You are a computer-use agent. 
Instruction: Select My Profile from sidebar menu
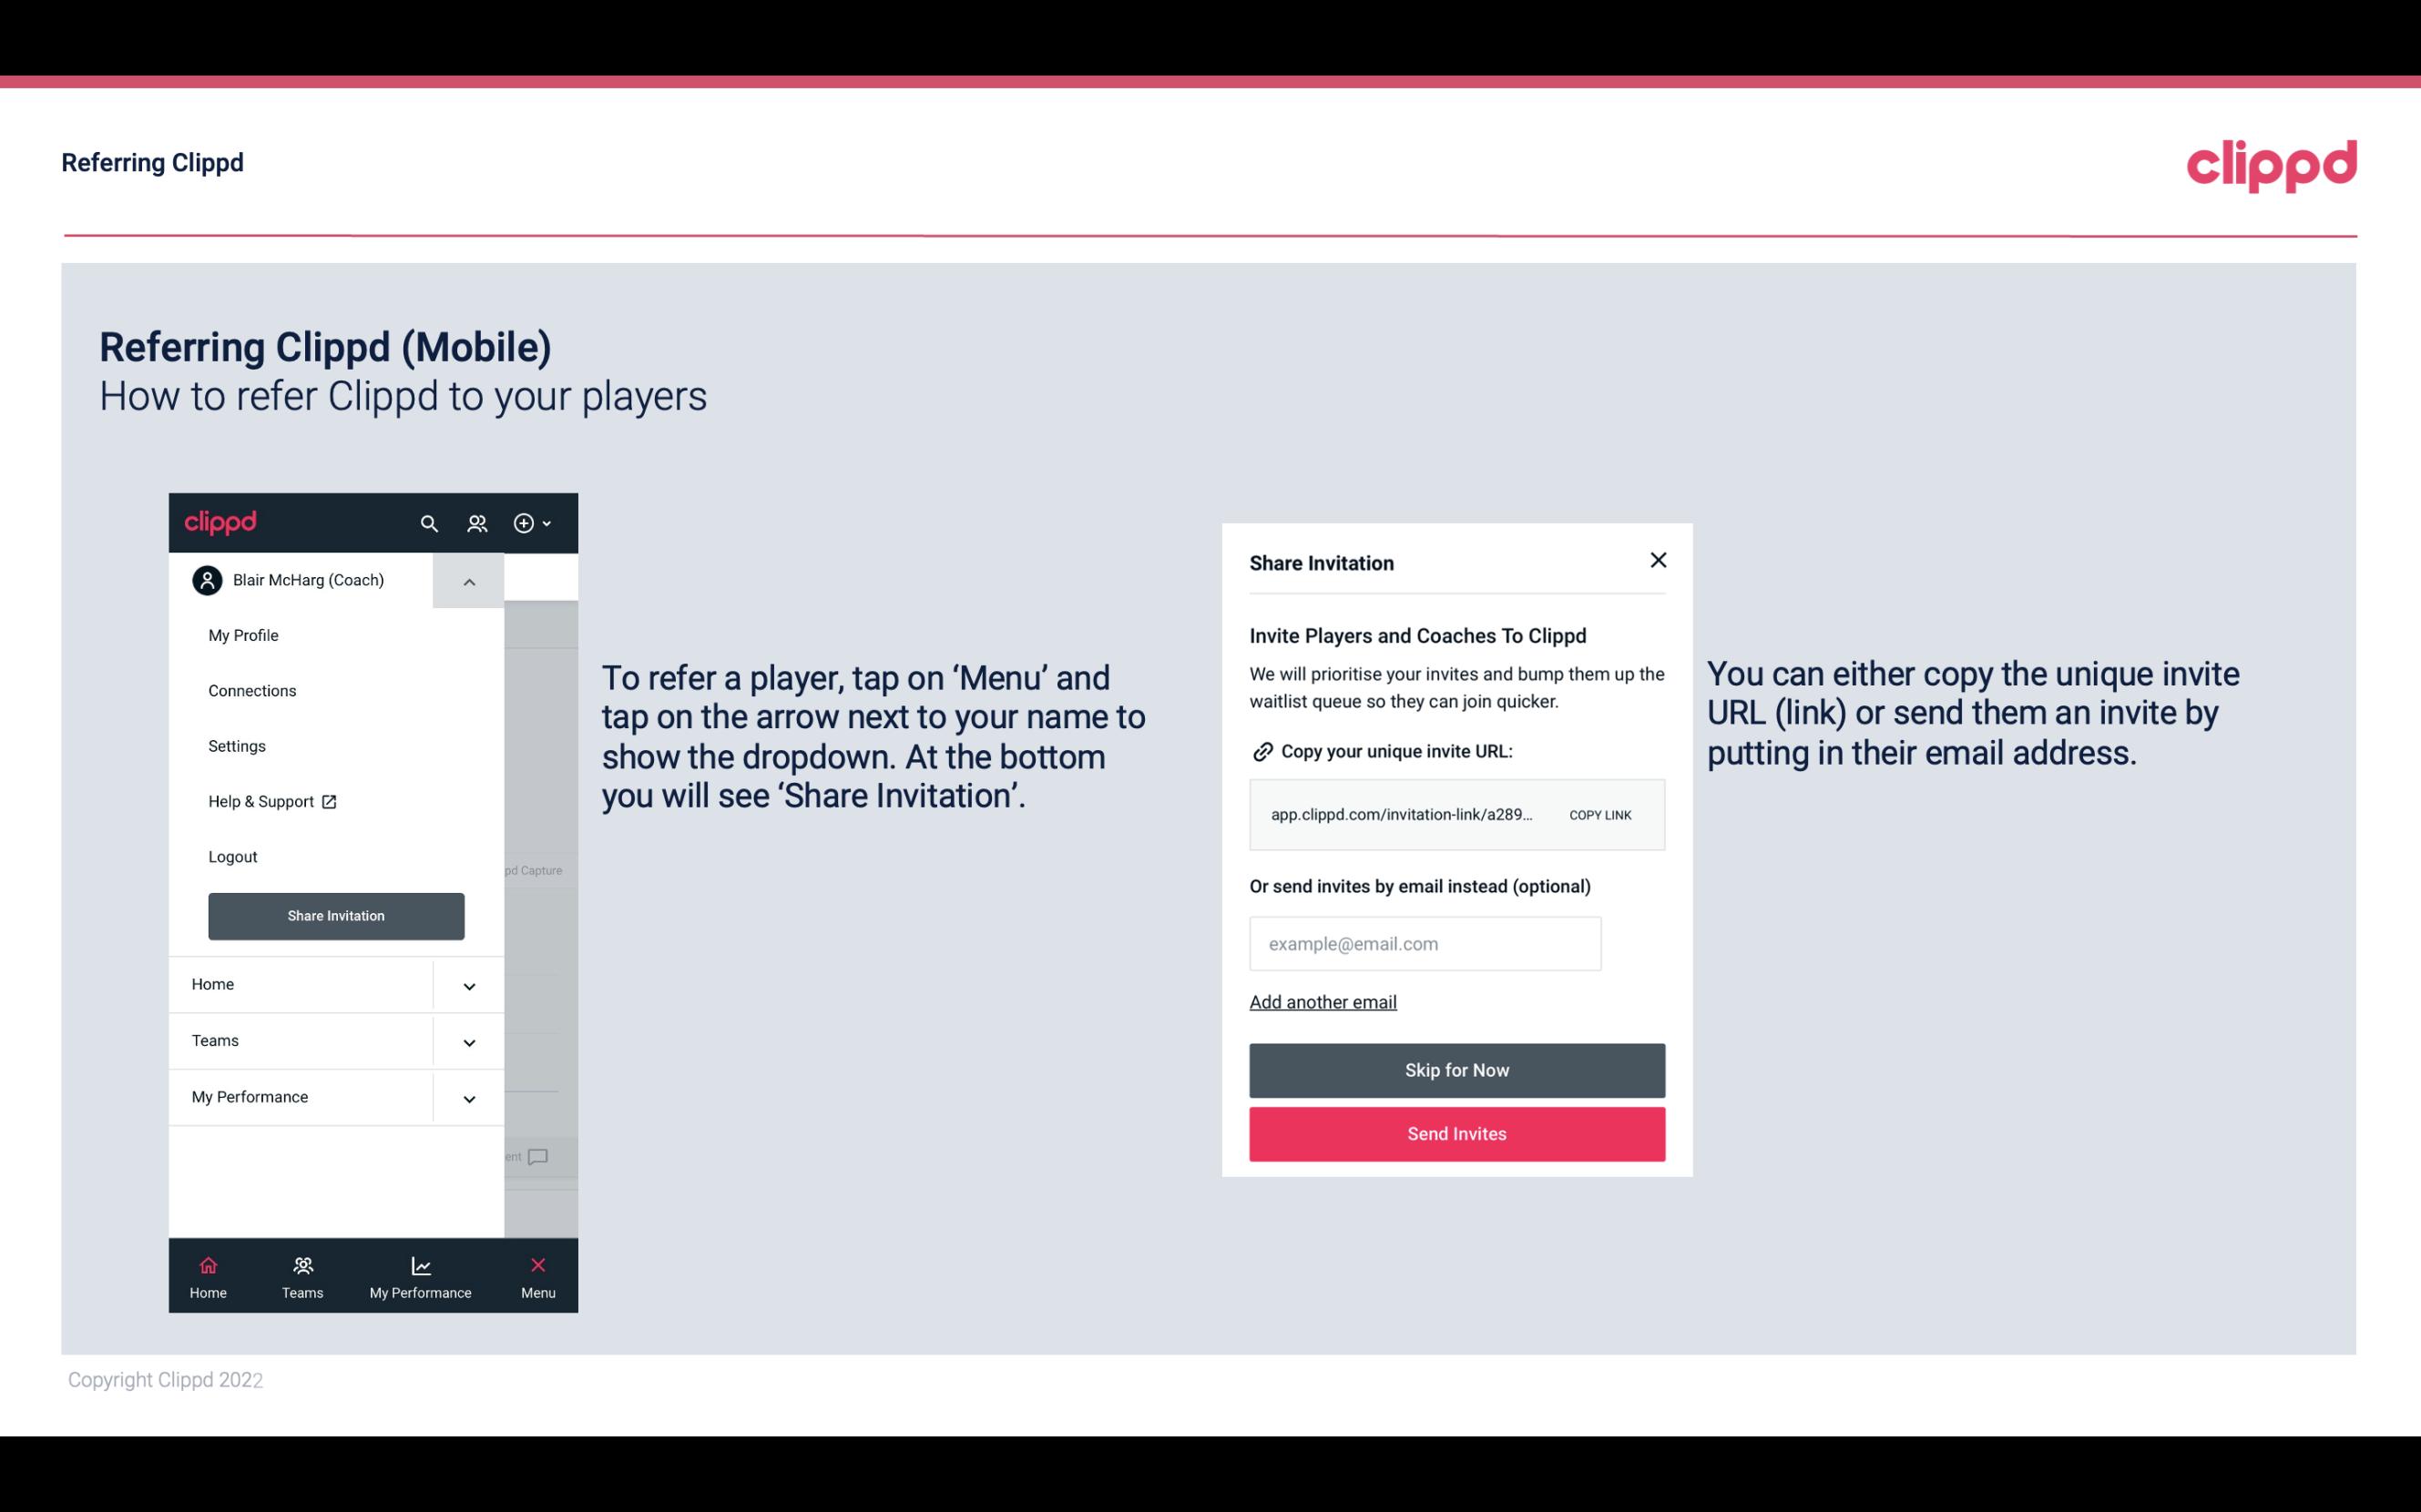(242, 634)
